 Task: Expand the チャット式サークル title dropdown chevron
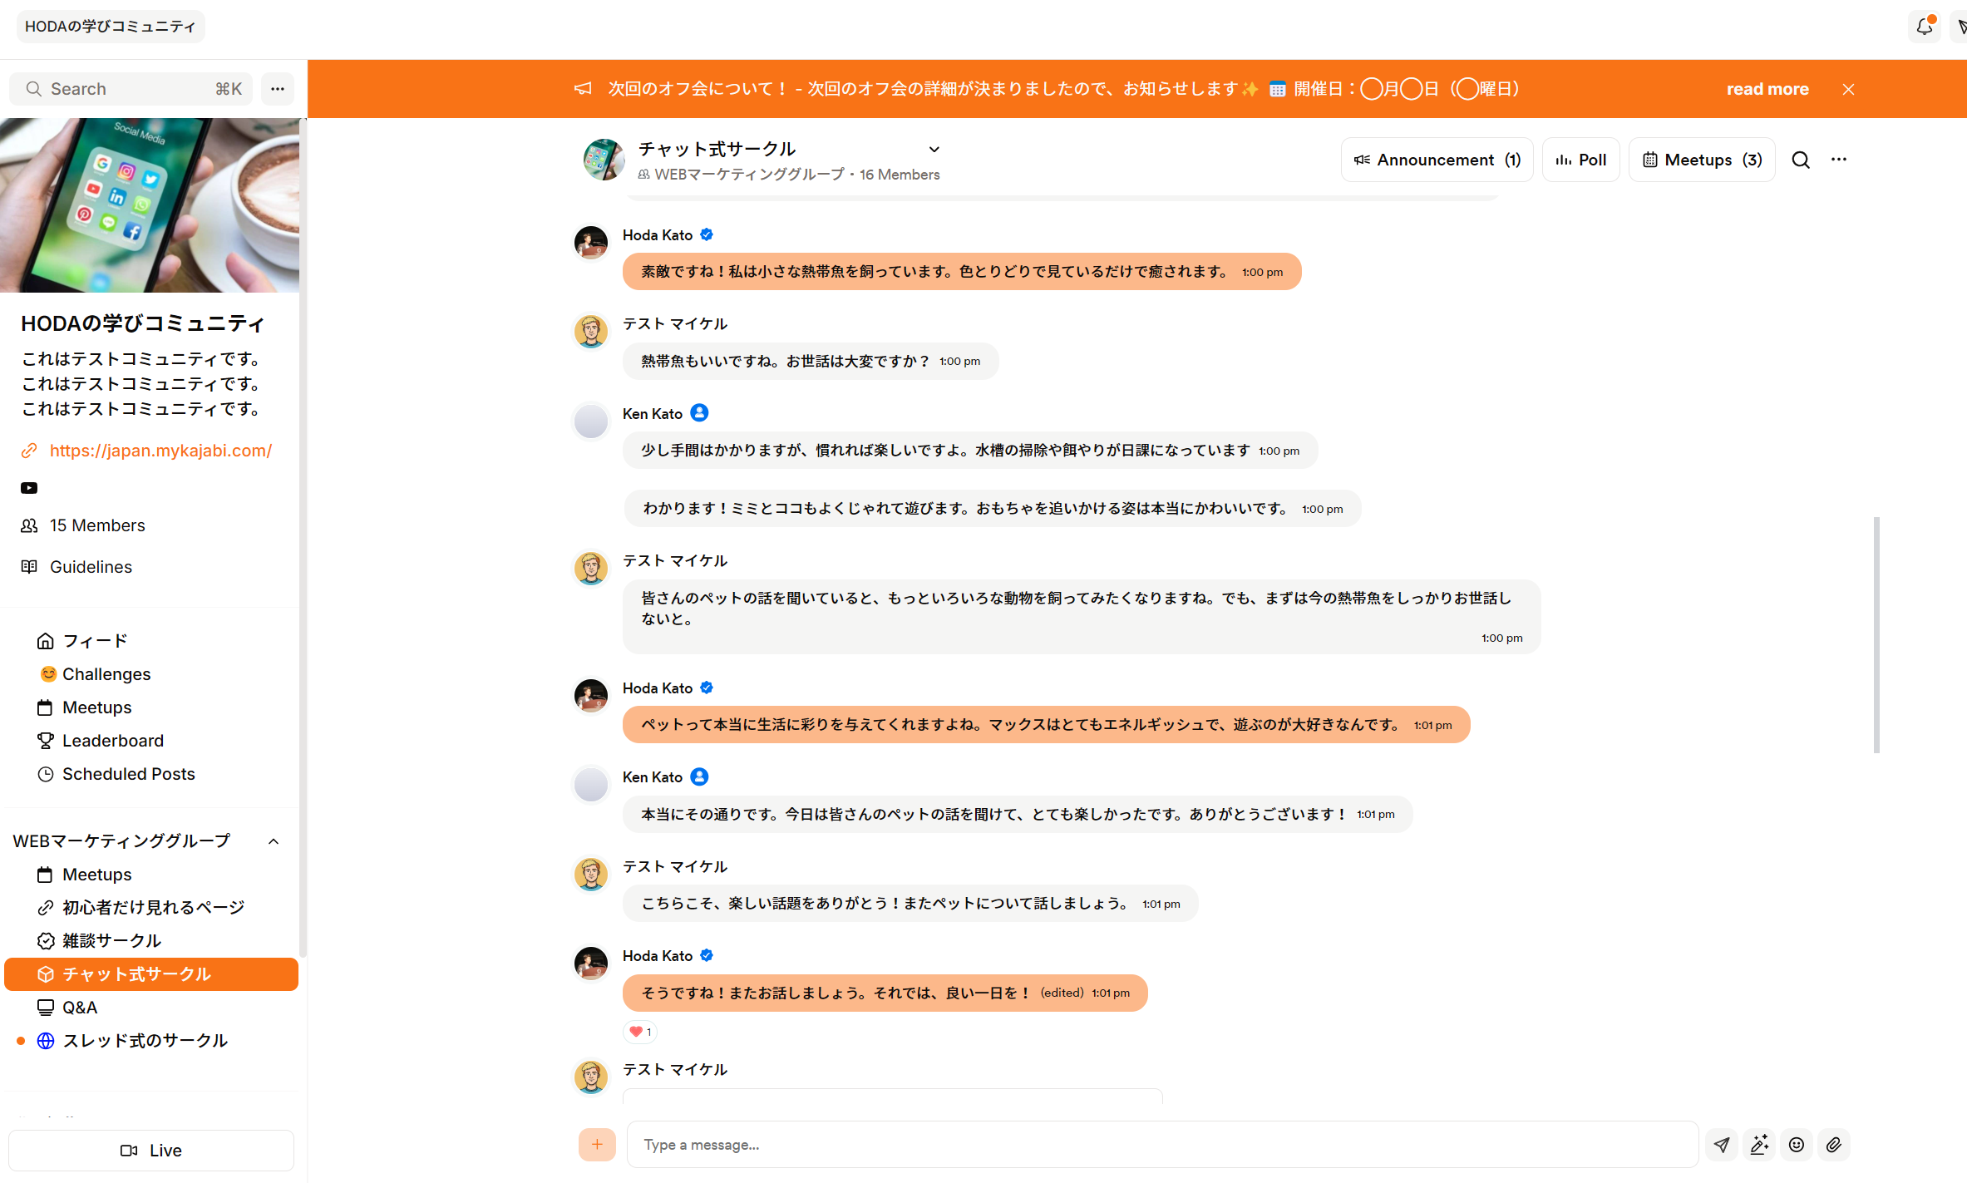coord(934,150)
